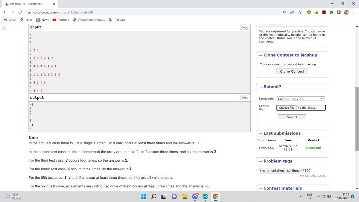
Task: Open the Firewall Authentication bookmark
Action: (89, 20)
